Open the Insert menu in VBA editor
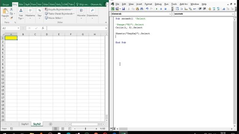The image size is (239, 134). (x=139, y=4)
